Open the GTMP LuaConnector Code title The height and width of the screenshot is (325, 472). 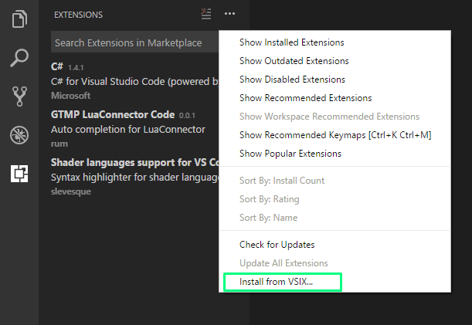coord(113,115)
